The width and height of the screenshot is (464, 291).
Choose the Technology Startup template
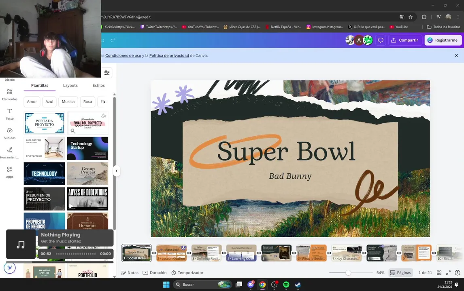pyautogui.click(x=87, y=148)
